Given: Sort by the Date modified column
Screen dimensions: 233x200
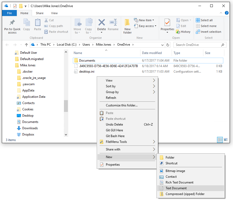Looking at the screenshot, I should (152, 53).
